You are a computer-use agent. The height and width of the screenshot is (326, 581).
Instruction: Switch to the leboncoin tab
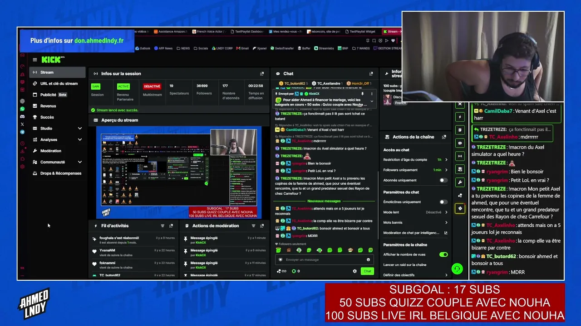[324, 32]
